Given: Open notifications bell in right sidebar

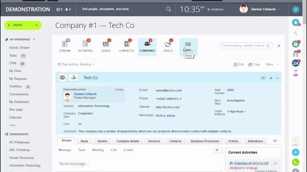Looking at the screenshot, I should 295,22.
